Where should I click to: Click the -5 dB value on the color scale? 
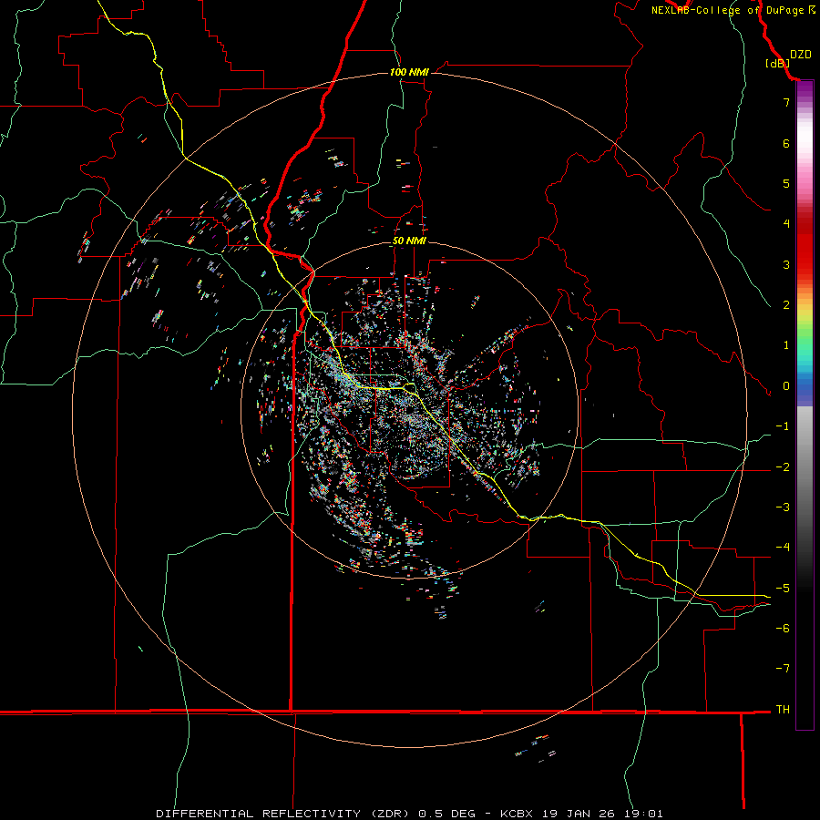tap(783, 589)
